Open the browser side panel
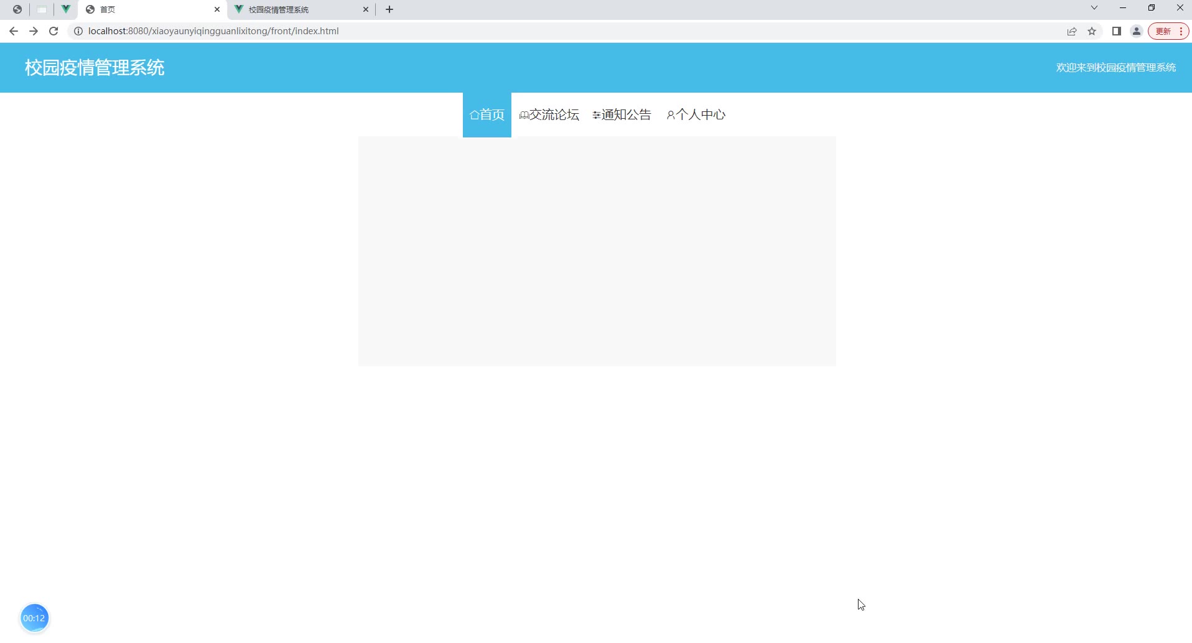 (1117, 31)
